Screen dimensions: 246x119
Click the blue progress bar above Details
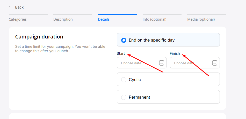[x=117, y=14]
